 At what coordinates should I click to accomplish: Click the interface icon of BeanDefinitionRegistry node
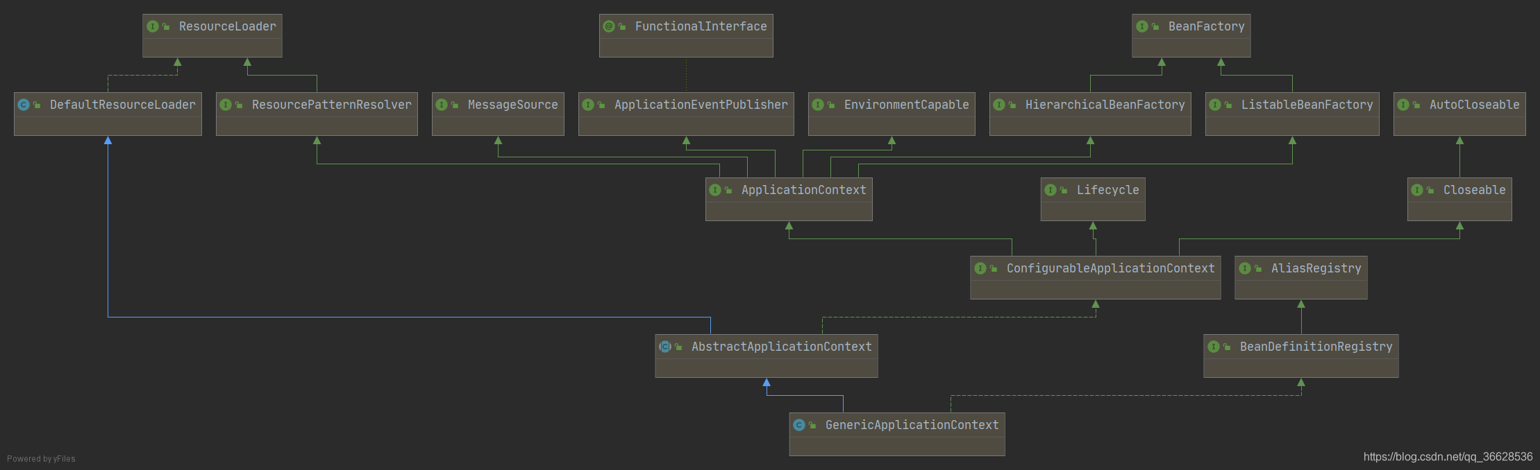pos(1214,347)
